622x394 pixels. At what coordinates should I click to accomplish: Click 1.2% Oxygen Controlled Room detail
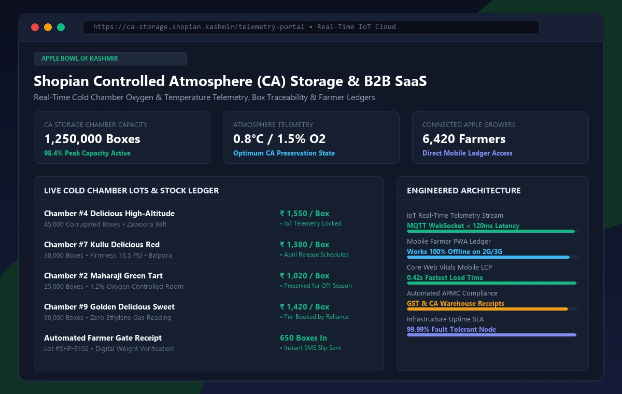[136, 287]
